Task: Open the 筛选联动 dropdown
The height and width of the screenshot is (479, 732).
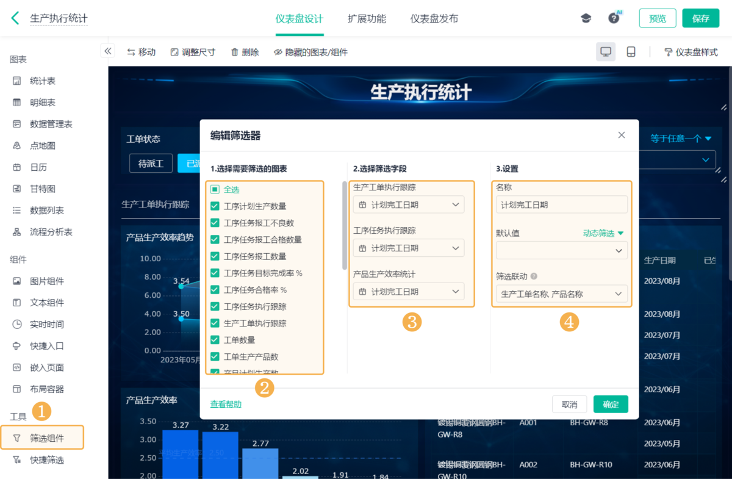Action: (x=562, y=294)
